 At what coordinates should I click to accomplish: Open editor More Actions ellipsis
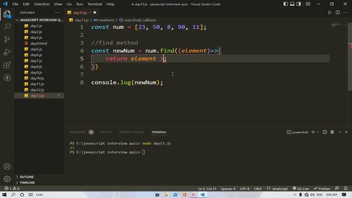(x=345, y=13)
